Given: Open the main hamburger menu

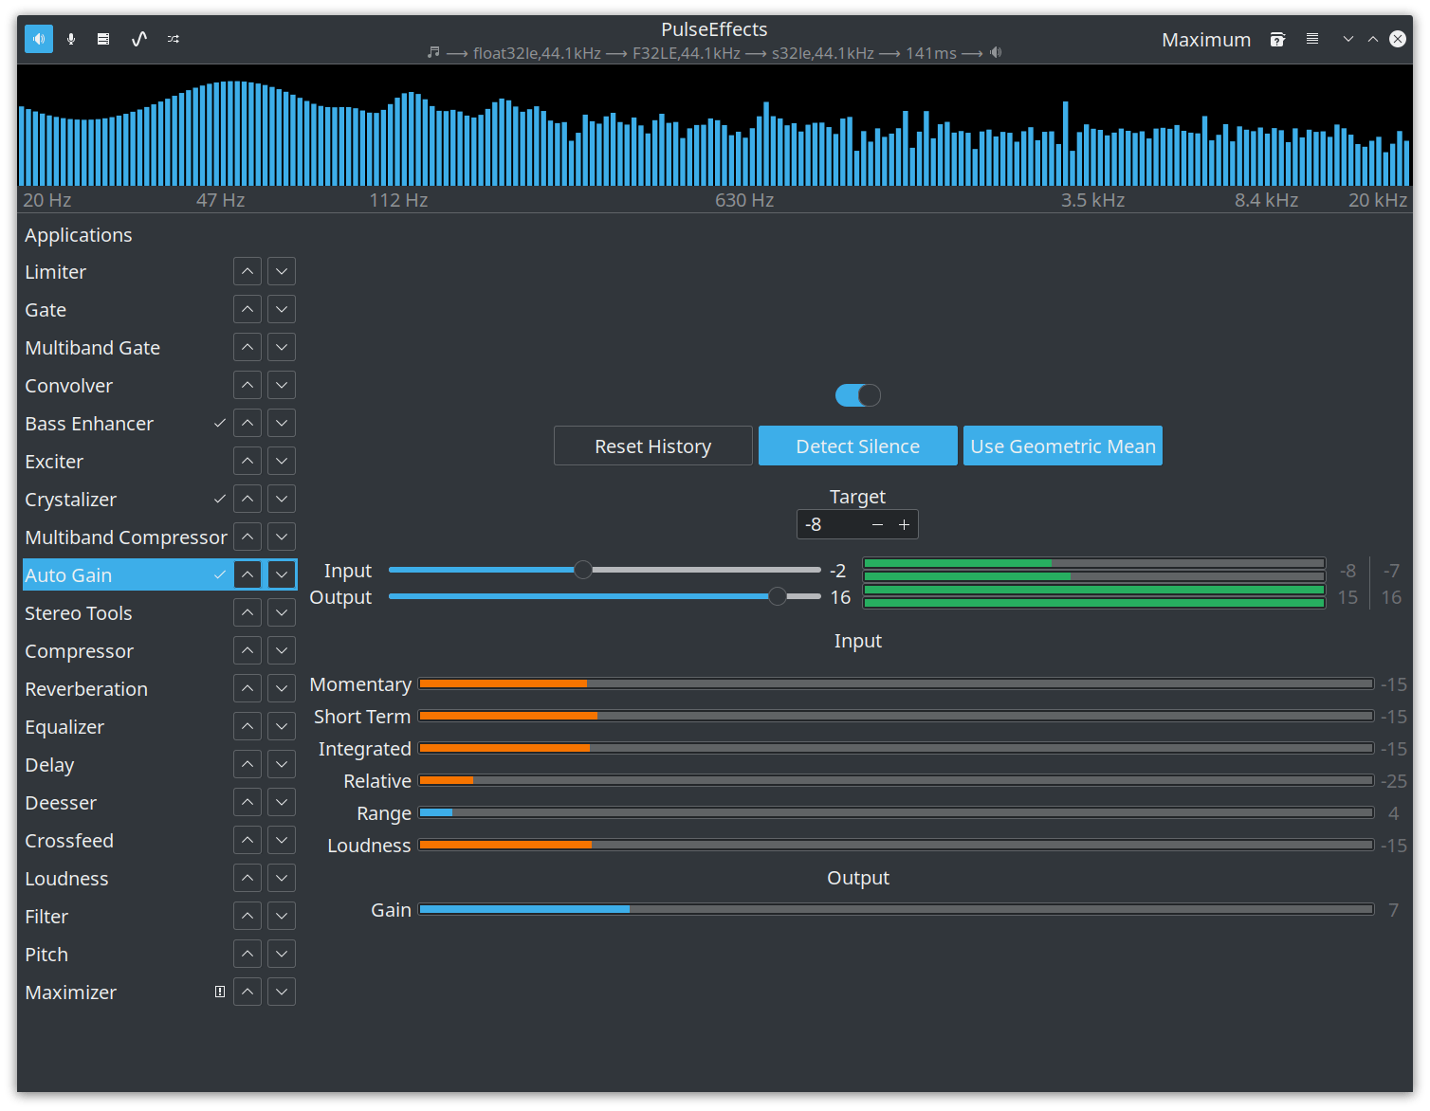Looking at the screenshot, I should pyautogui.click(x=1312, y=39).
